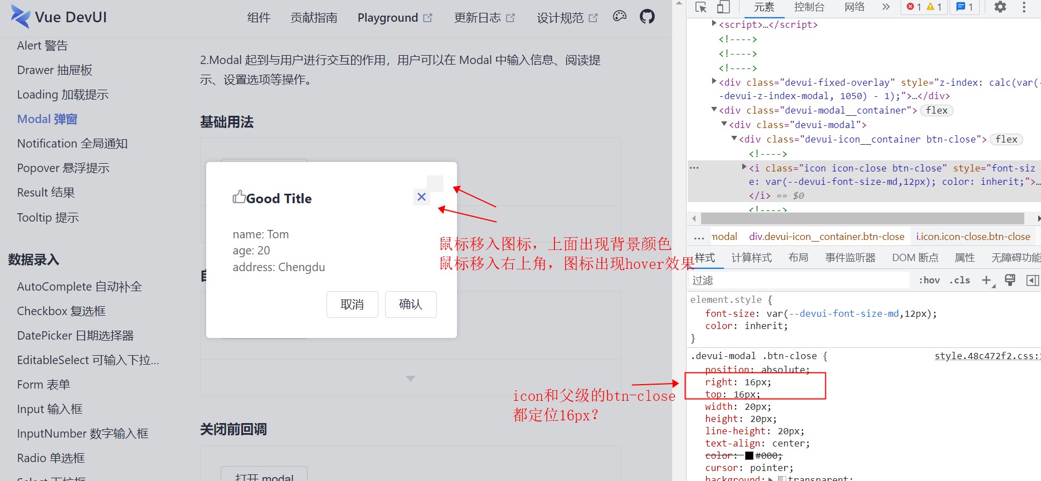Click the 确认 button in the modal
The image size is (1041, 481).
(x=411, y=305)
